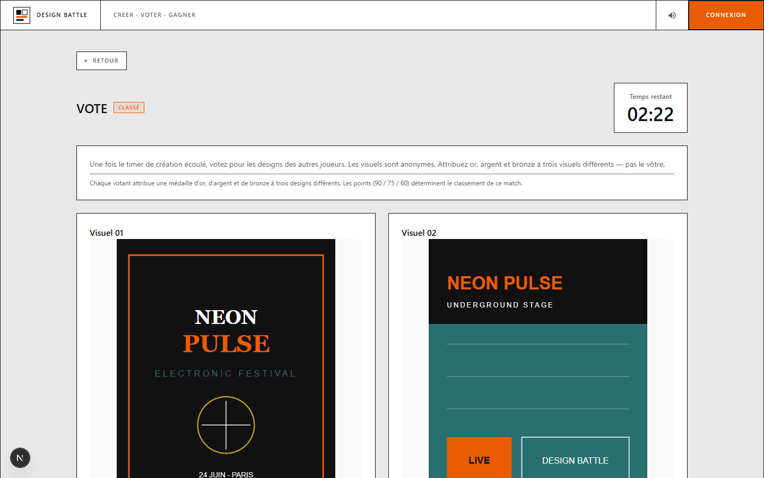Click the Design Battle logo icon

pyautogui.click(x=22, y=15)
